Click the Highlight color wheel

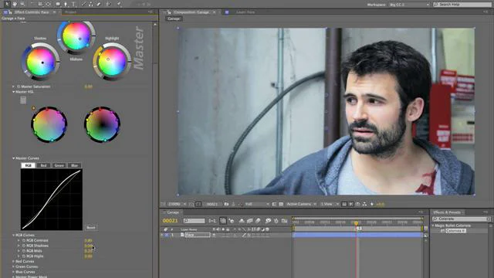[x=112, y=62]
